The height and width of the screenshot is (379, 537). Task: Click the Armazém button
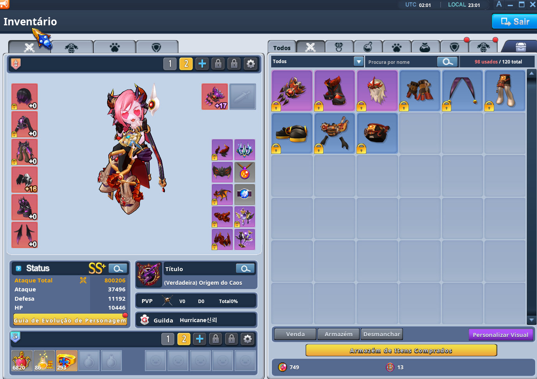339,334
